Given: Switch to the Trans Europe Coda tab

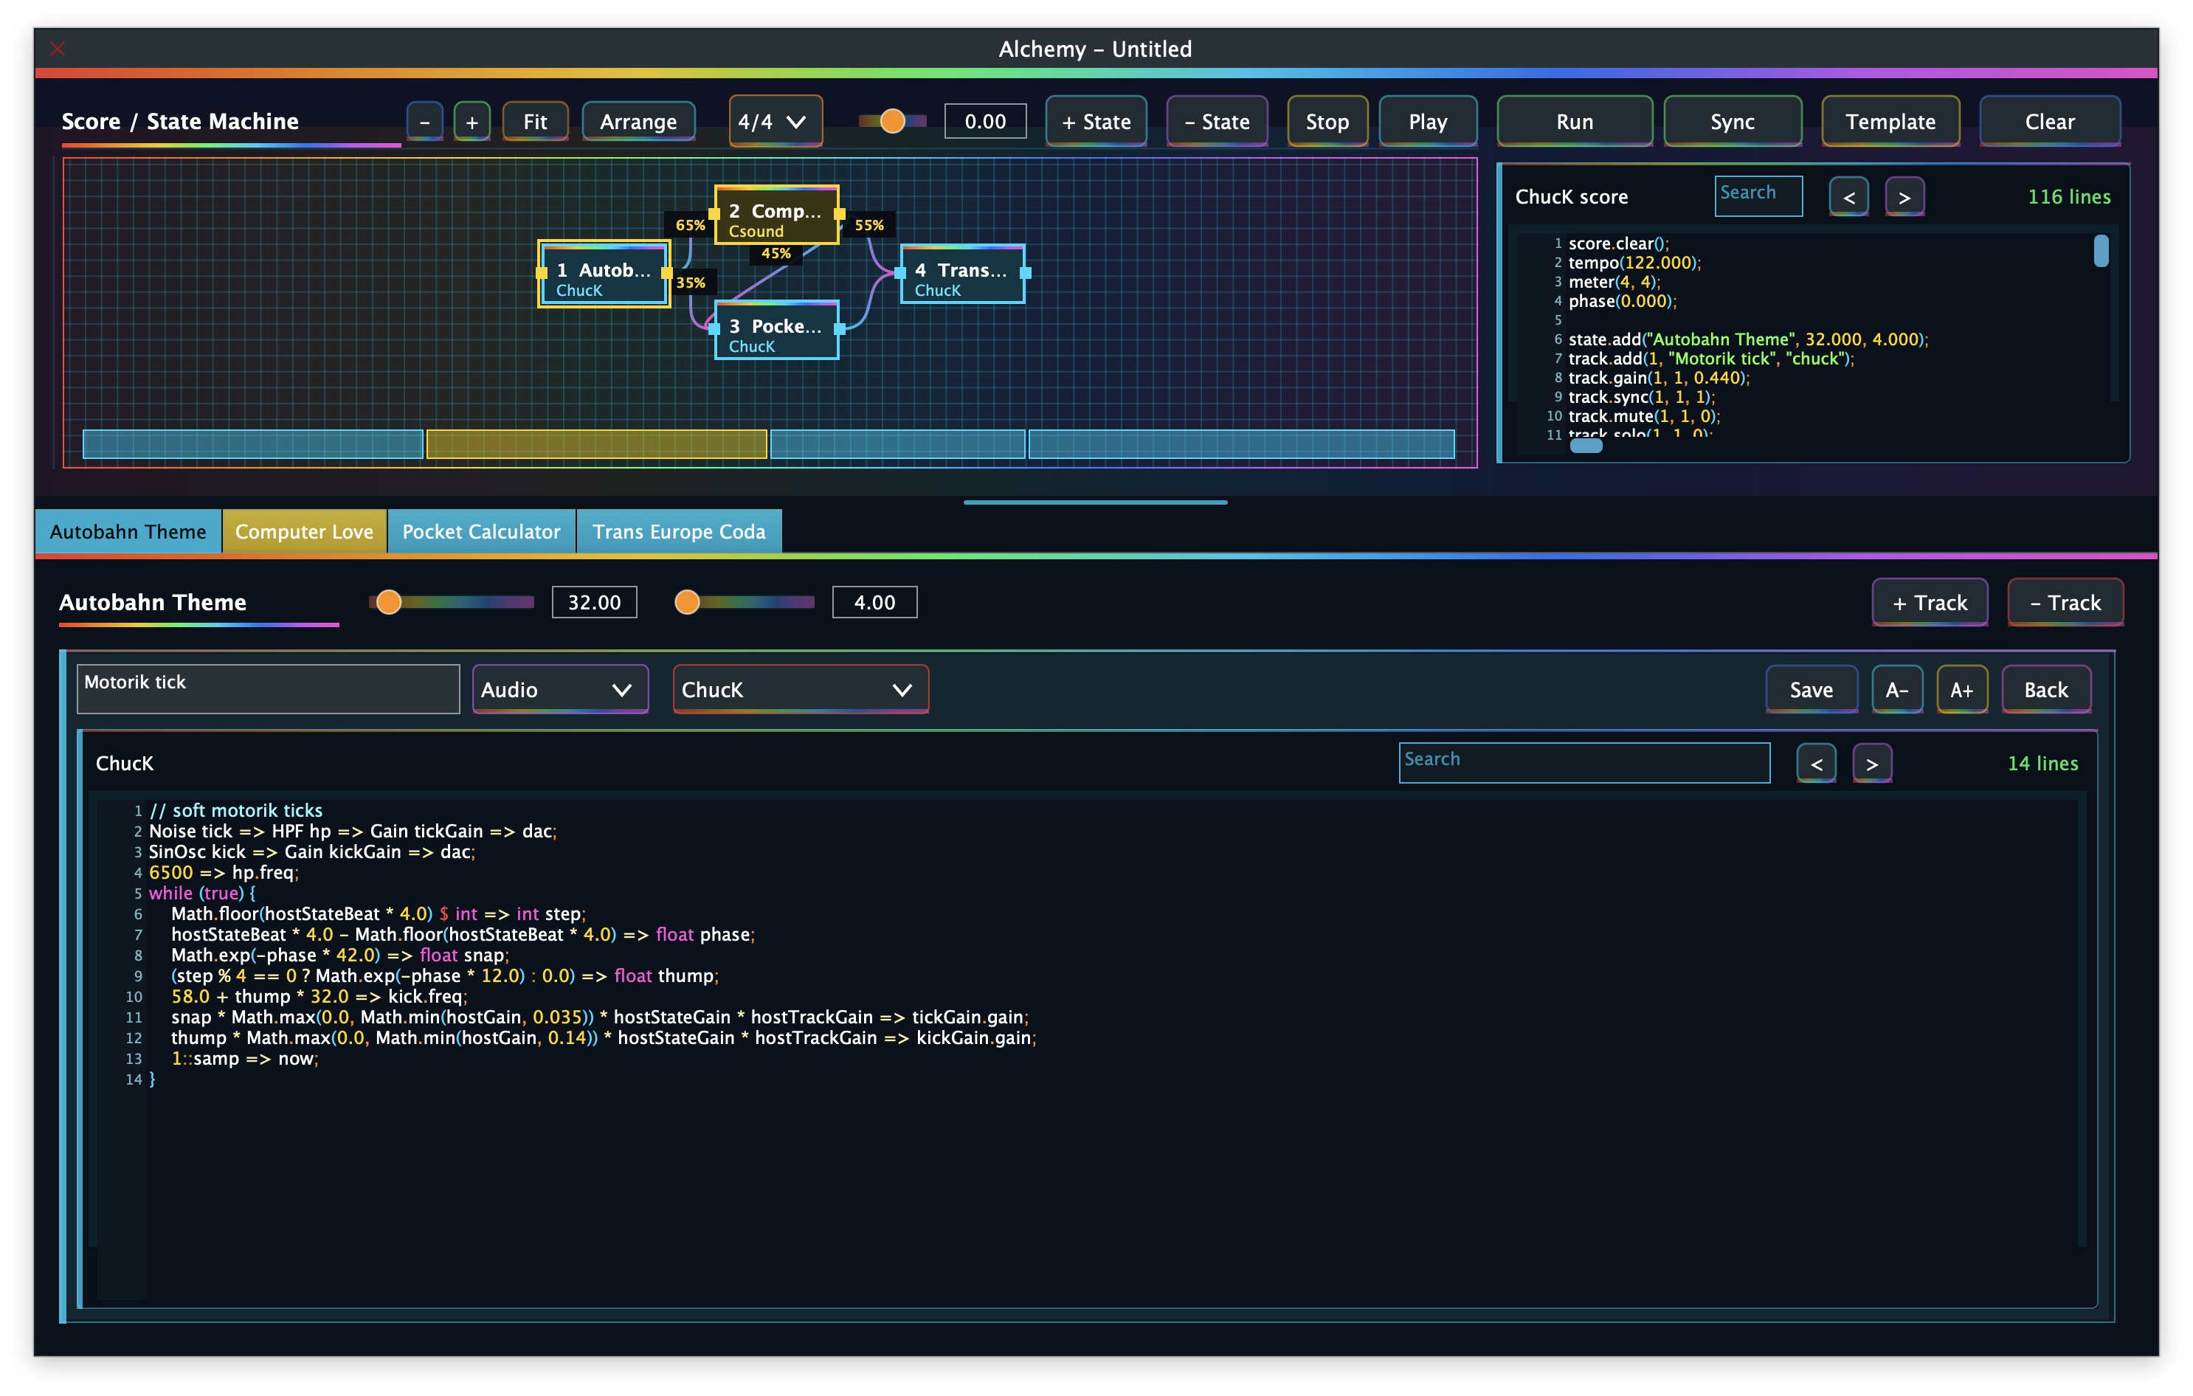Looking at the screenshot, I should pos(678,531).
